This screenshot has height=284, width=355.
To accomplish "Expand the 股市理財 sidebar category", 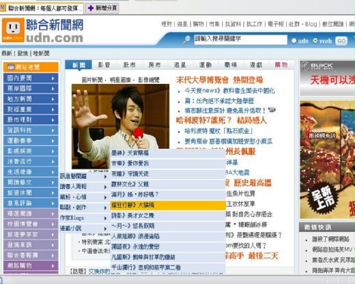I will 31,119.
